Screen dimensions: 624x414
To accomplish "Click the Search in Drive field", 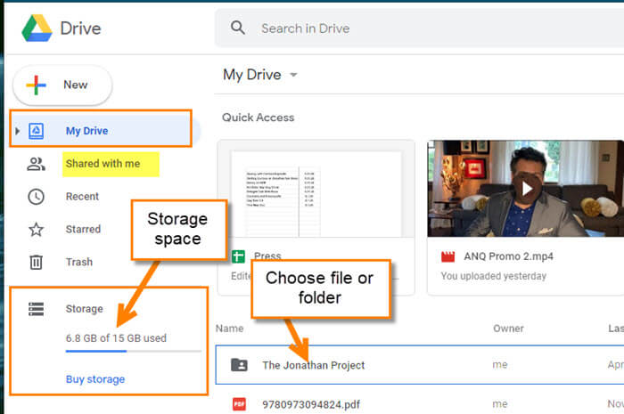I will coord(420,28).
